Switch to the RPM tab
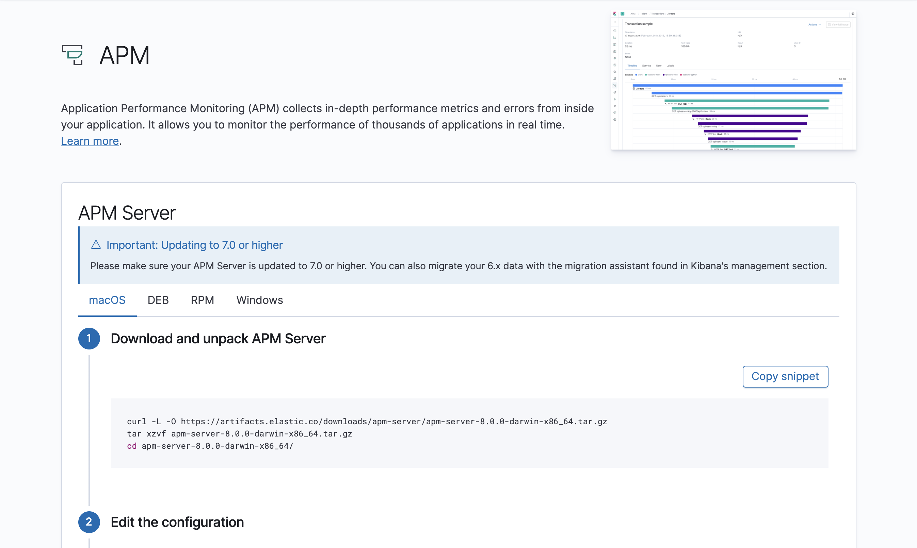The height and width of the screenshot is (548, 917). (x=202, y=300)
